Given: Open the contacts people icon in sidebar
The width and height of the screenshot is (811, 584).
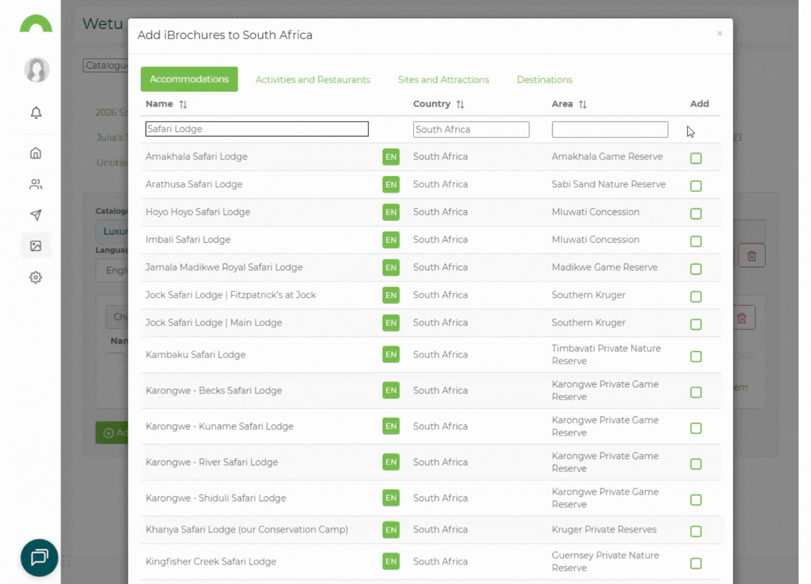Looking at the screenshot, I should click(x=36, y=184).
